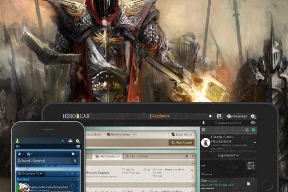Screen dimensions: 288x192
Task: Collapse the Character View side panel icon
Action: [253, 123]
